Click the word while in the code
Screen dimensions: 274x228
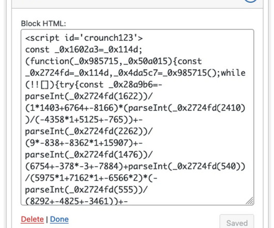pyautogui.click(x=233, y=73)
